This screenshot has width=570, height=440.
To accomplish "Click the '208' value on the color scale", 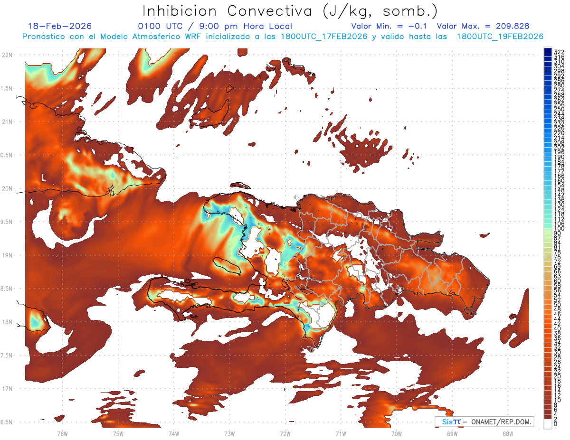I will click(x=559, y=142).
